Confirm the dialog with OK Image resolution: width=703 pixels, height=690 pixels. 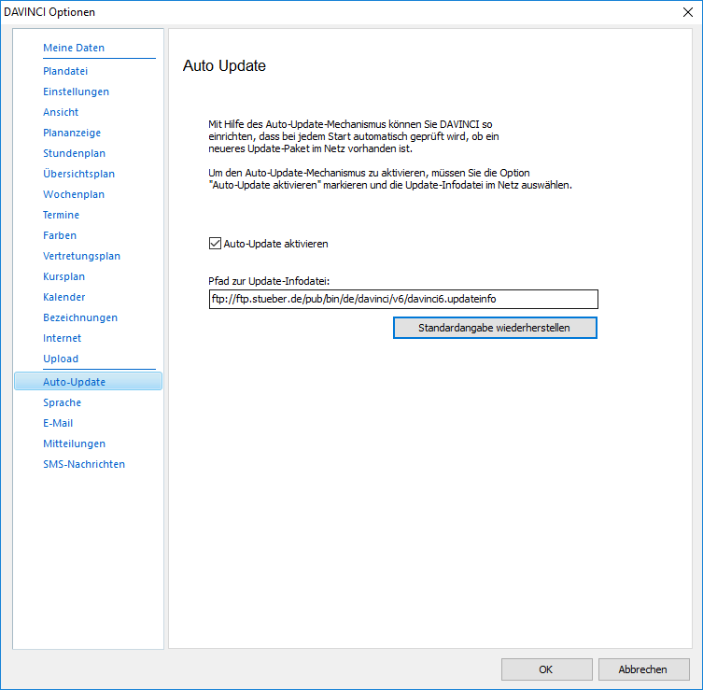pos(546,669)
